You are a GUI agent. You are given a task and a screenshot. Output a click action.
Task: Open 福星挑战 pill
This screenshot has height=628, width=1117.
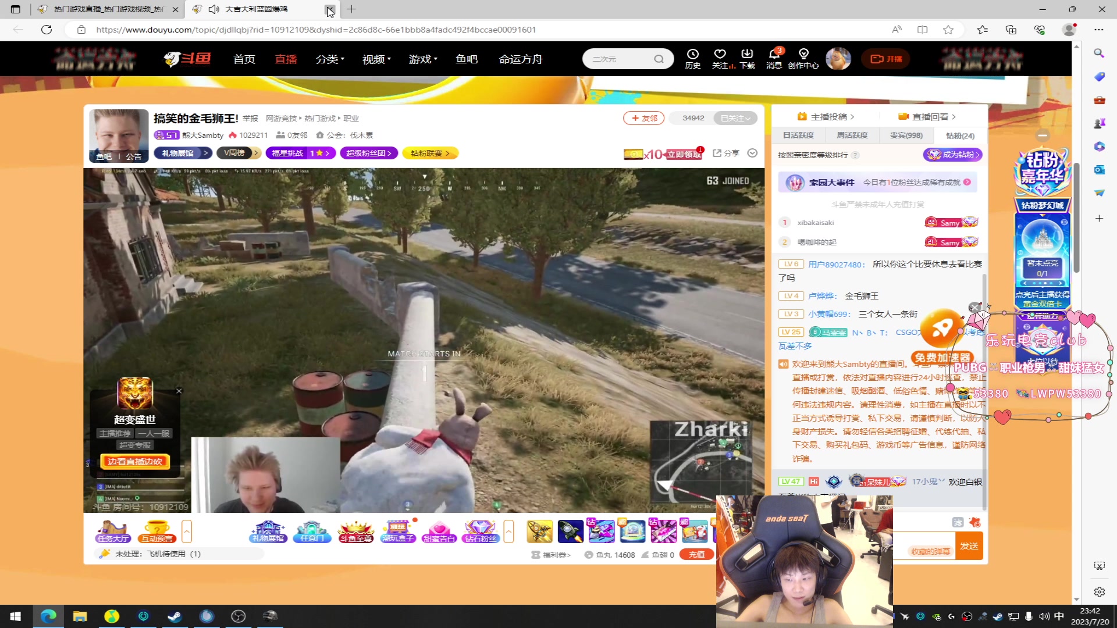301,153
